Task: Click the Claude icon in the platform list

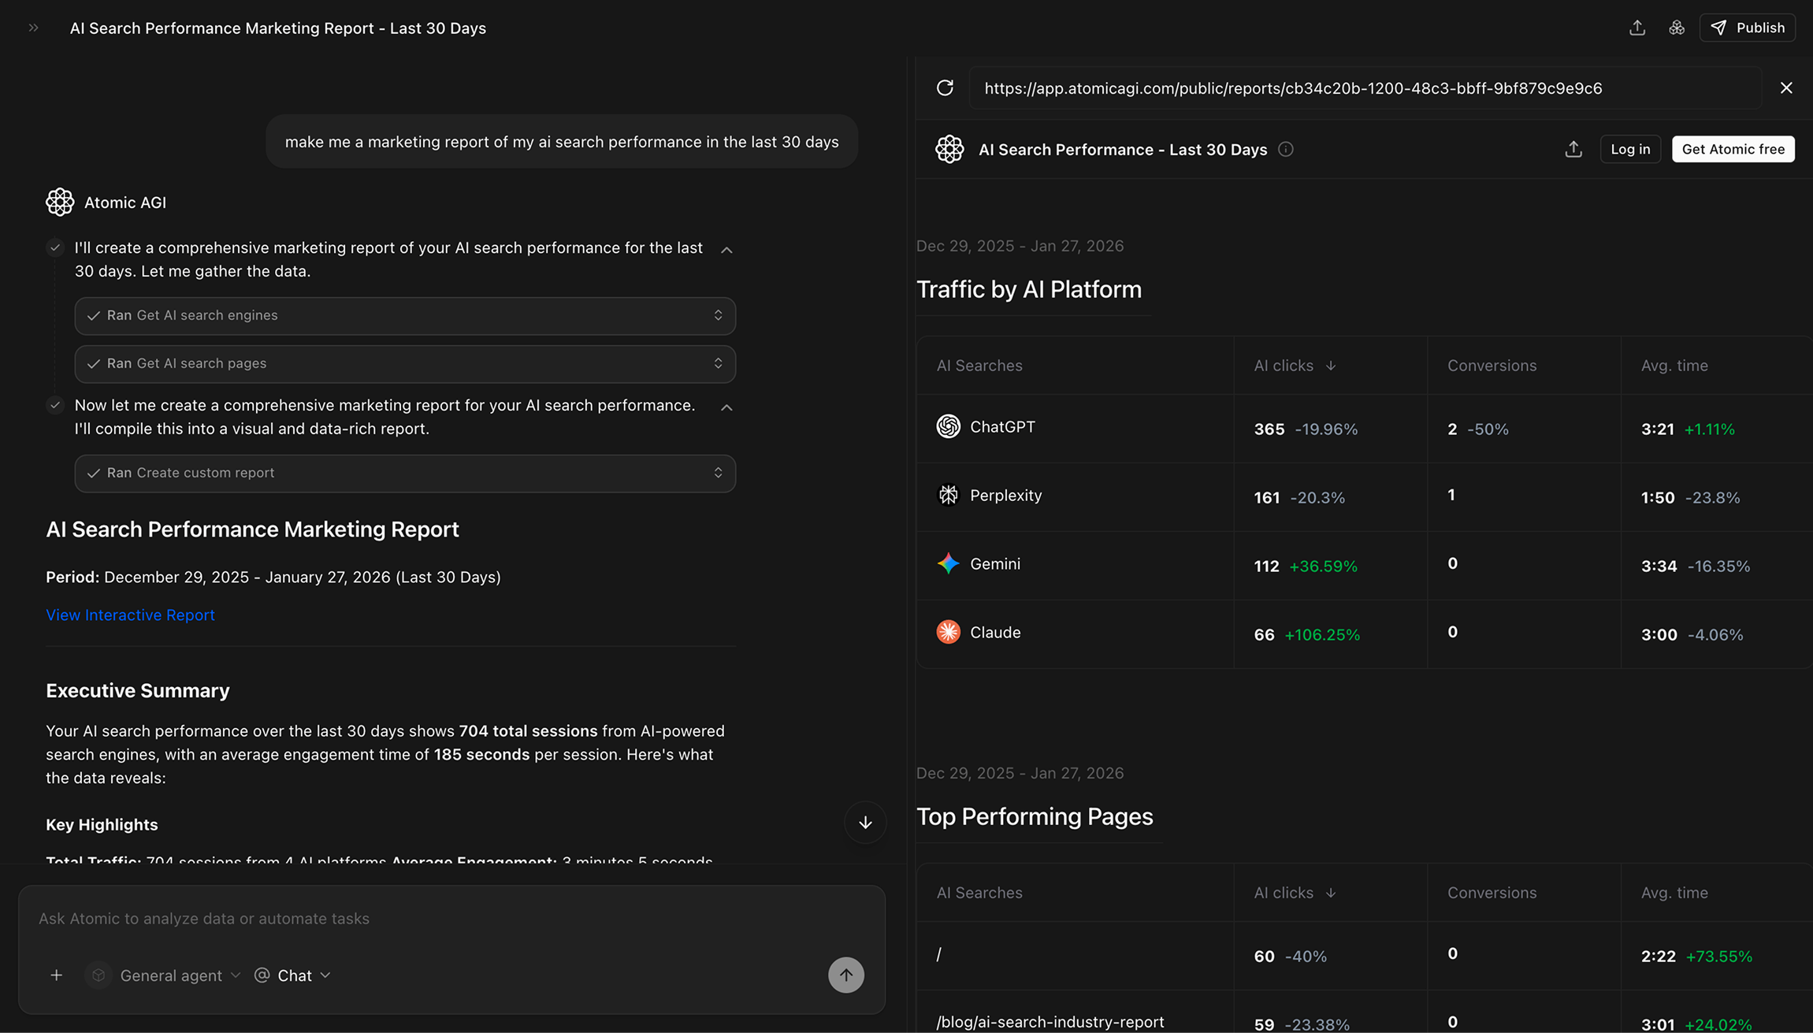Action: pyautogui.click(x=948, y=631)
